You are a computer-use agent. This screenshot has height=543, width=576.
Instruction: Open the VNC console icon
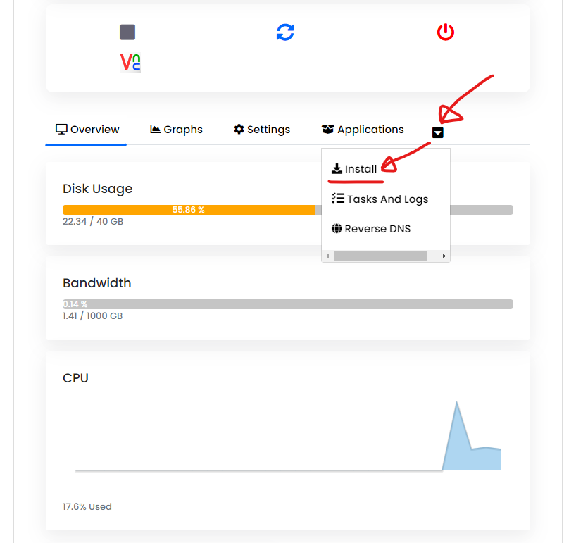coord(130,63)
